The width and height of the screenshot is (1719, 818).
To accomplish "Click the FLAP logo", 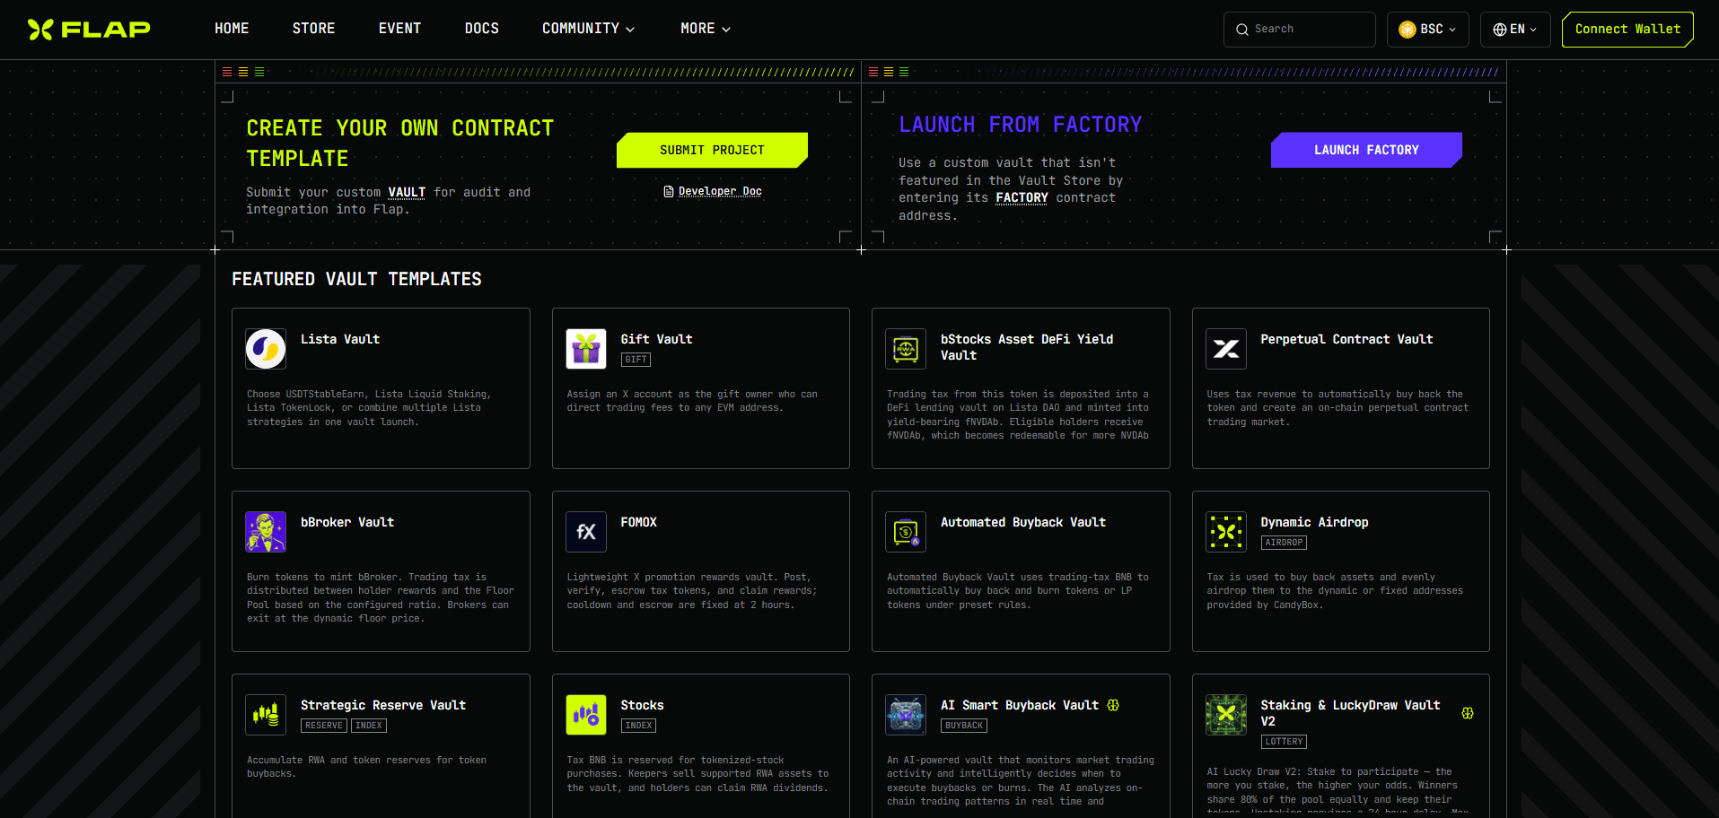I will pos(89,30).
